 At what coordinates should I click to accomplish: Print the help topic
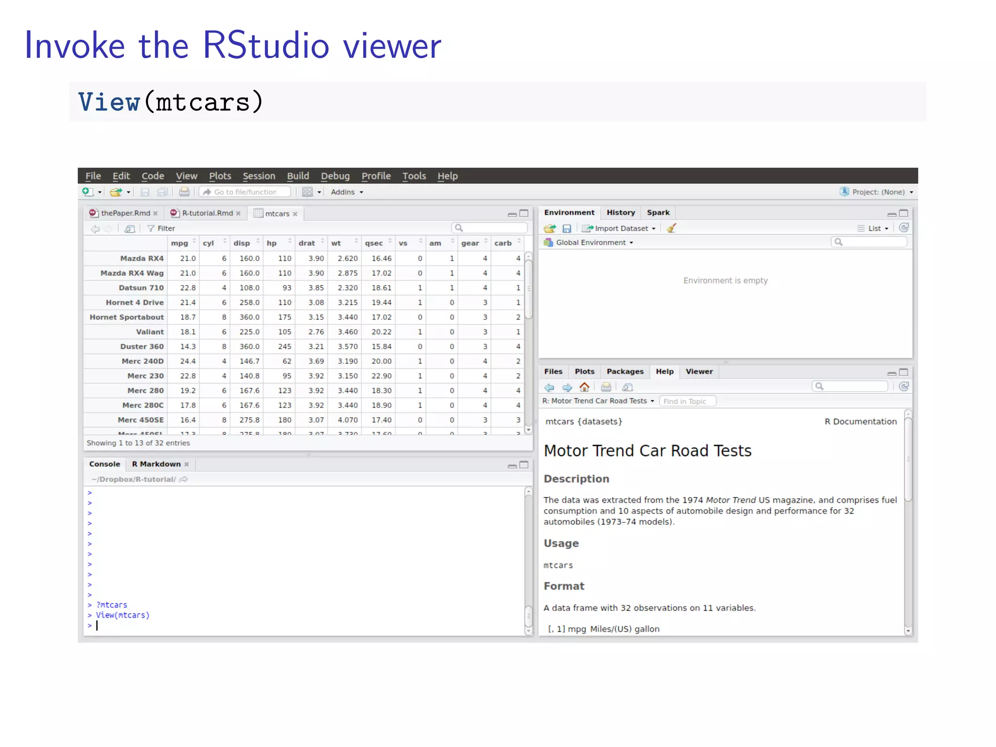click(x=606, y=387)
